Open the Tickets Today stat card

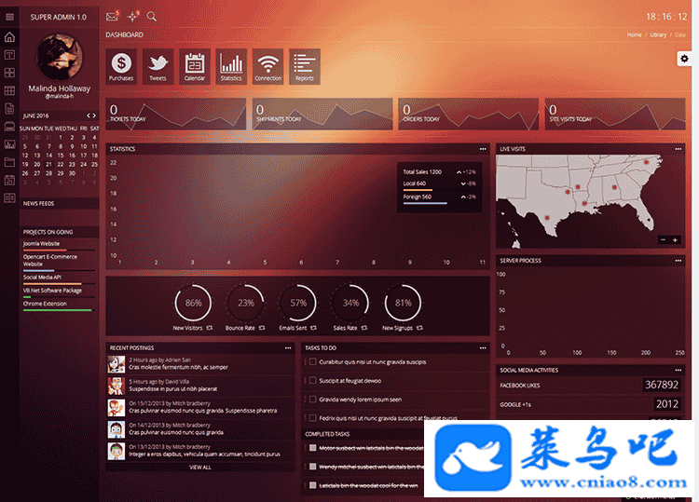175,114
